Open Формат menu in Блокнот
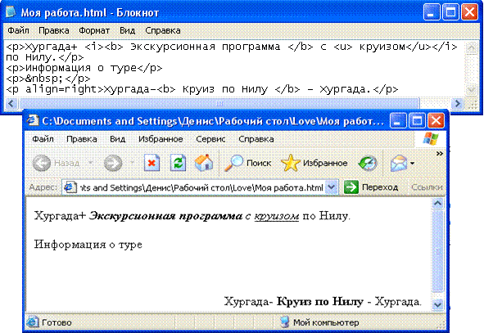This screenshot has width=484, height=333. 94,30
